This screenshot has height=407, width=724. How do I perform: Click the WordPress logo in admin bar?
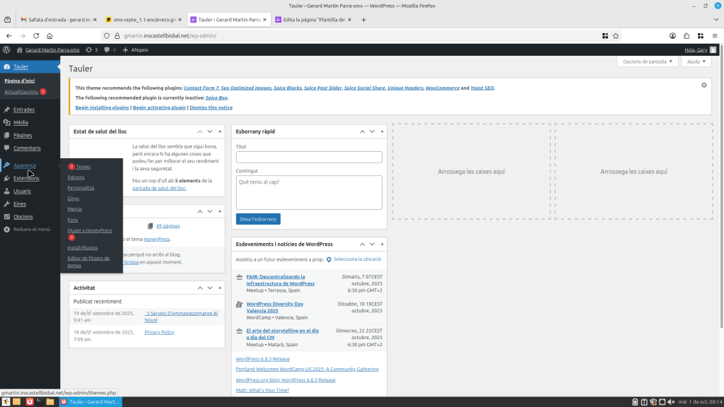click(6, 50)
